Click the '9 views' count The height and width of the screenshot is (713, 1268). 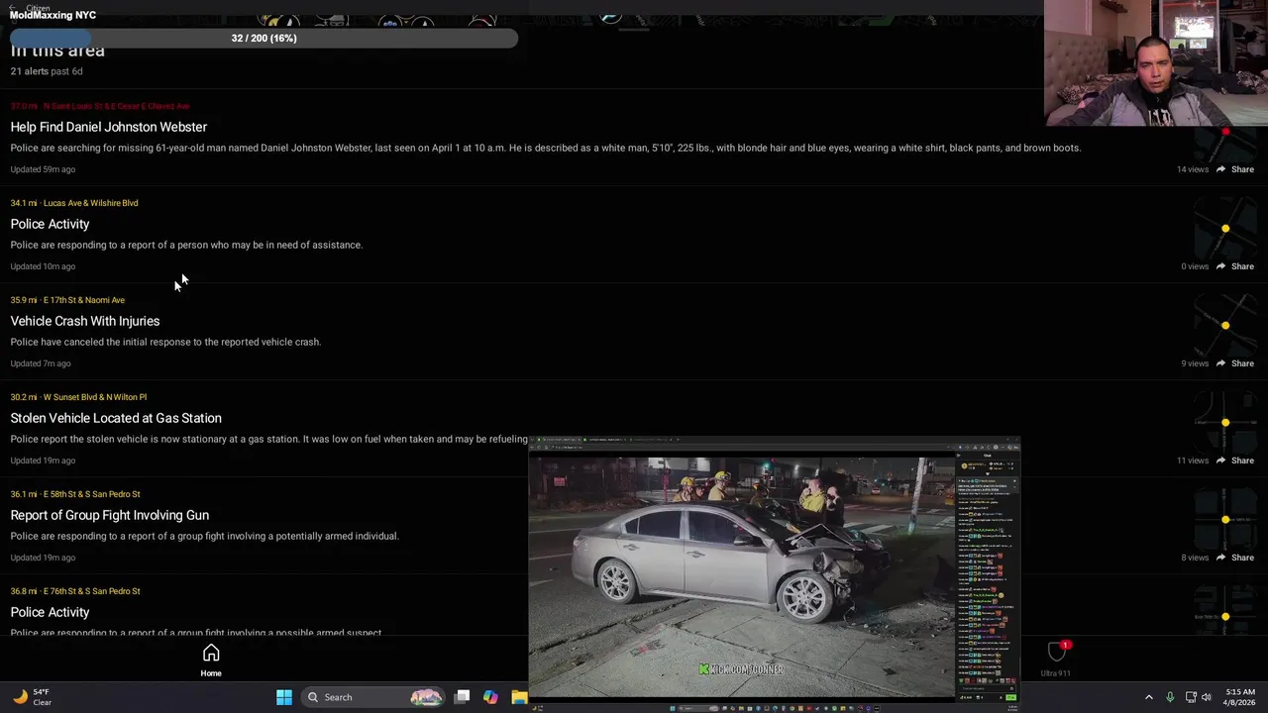click(1195, 363)
